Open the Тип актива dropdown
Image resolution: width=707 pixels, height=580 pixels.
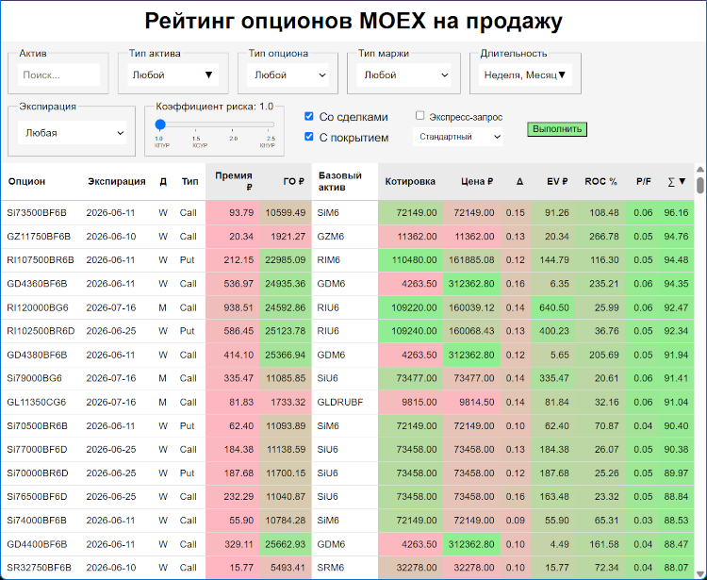coord(173,75)
